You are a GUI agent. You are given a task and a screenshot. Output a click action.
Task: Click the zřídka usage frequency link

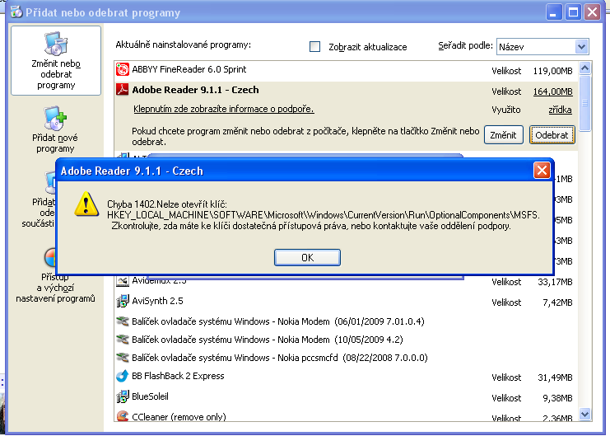pyautogui.click(x=560, y=110)
